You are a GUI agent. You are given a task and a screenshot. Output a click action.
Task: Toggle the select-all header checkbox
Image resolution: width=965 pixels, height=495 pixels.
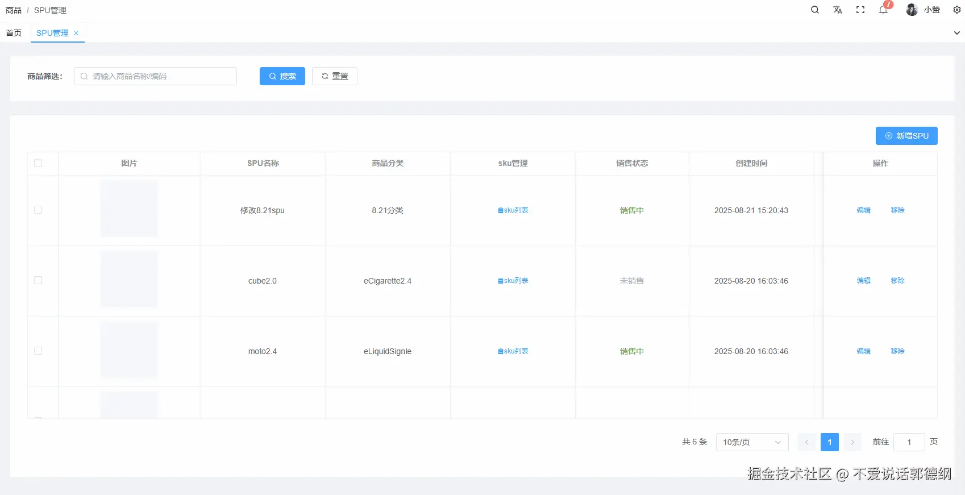pyautogui.click(x=38, y=163)
